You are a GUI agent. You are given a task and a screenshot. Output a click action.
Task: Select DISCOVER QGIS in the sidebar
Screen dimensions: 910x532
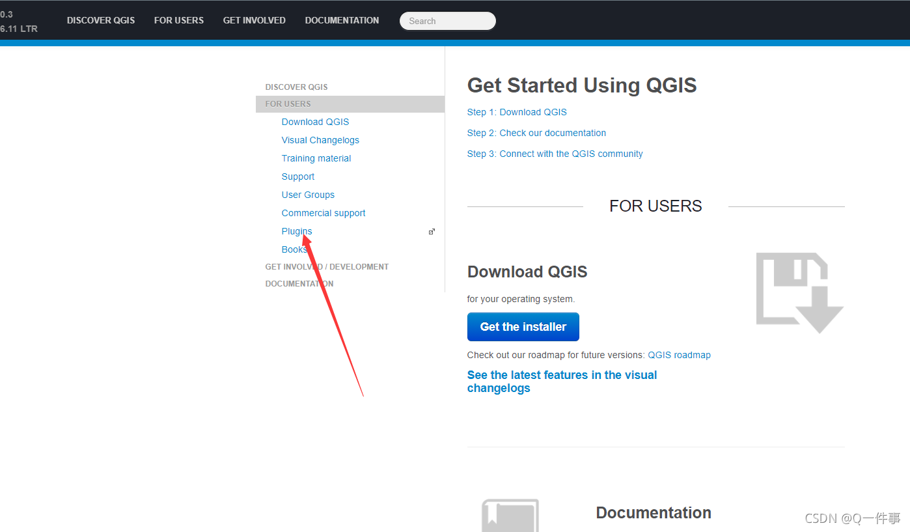(297, 87)
